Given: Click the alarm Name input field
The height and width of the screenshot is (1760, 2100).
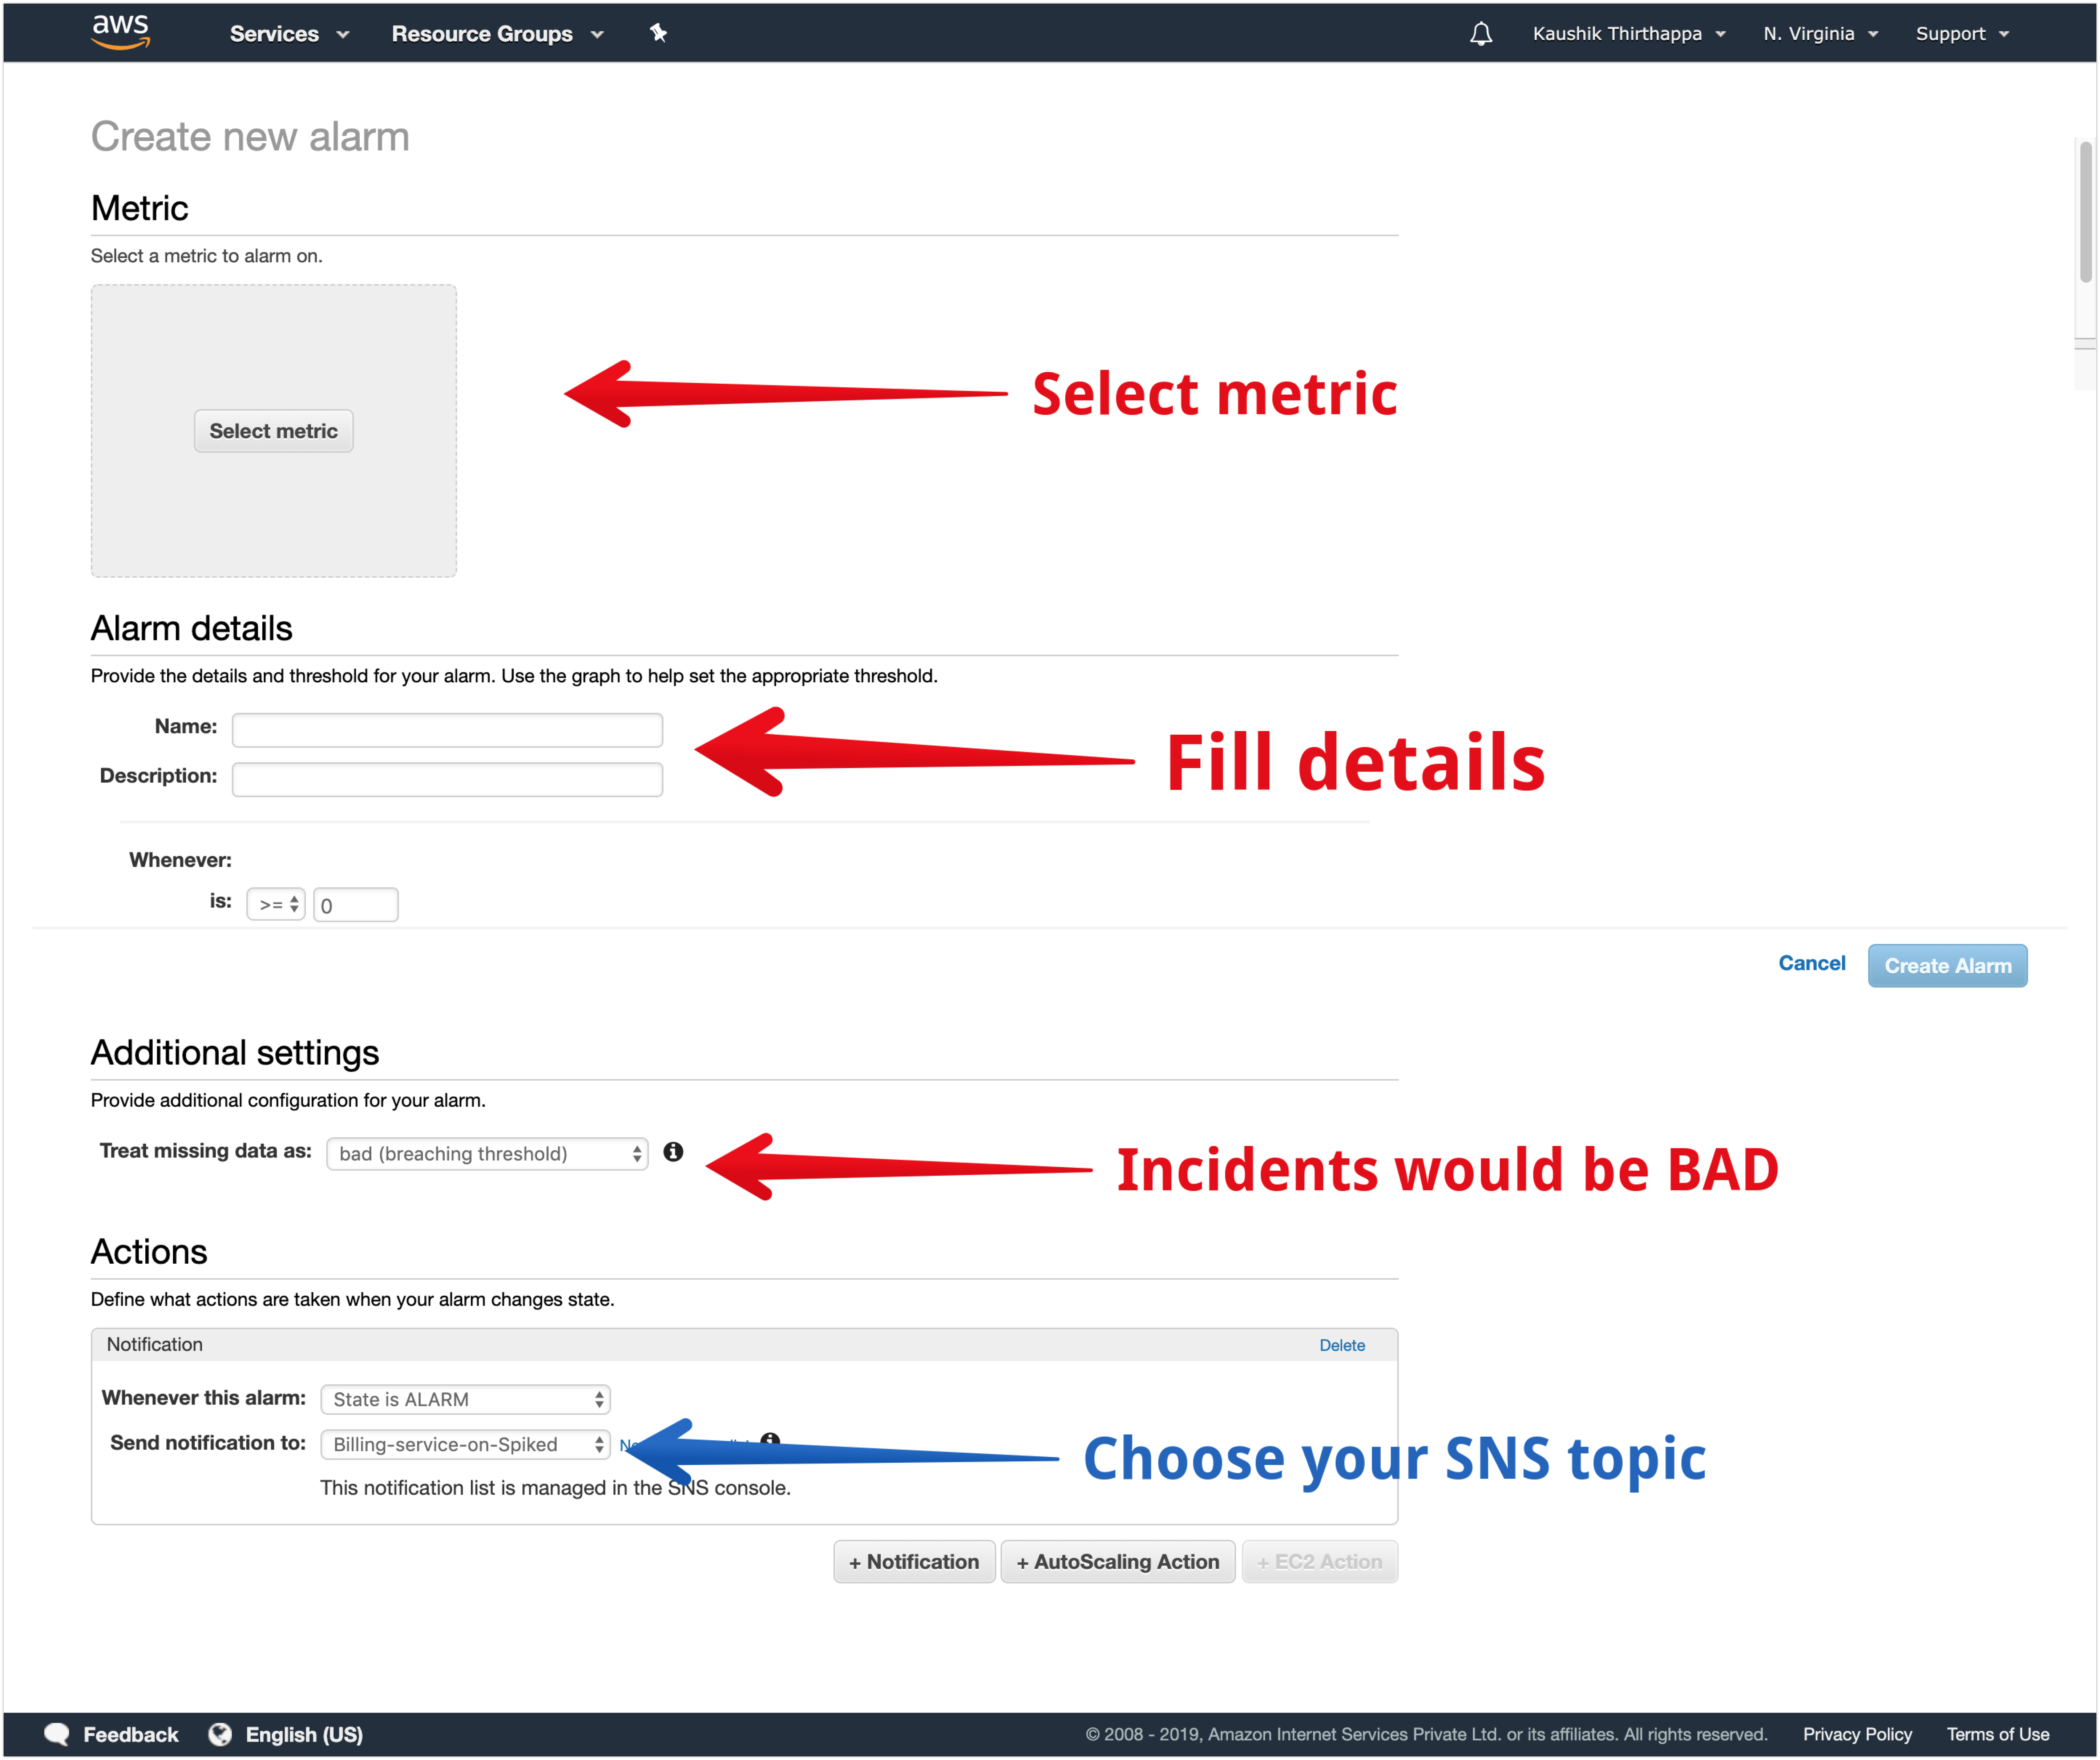Looking at the screenshot, I should pyautogui.click(x=447, y=730).
